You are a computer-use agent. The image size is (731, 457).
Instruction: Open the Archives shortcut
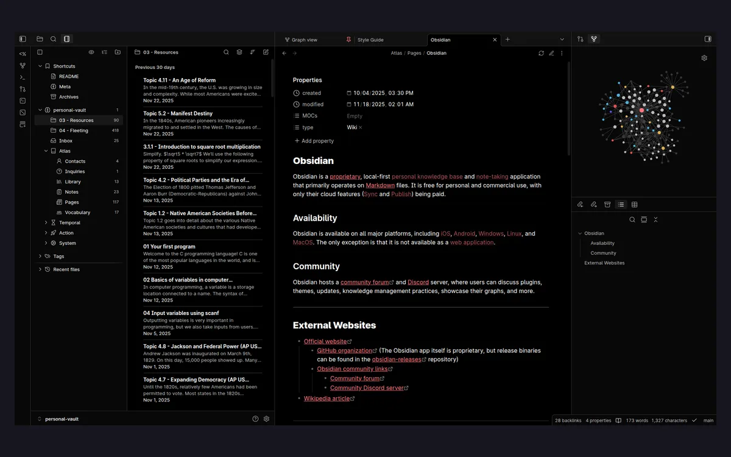[x=78, y=97]
